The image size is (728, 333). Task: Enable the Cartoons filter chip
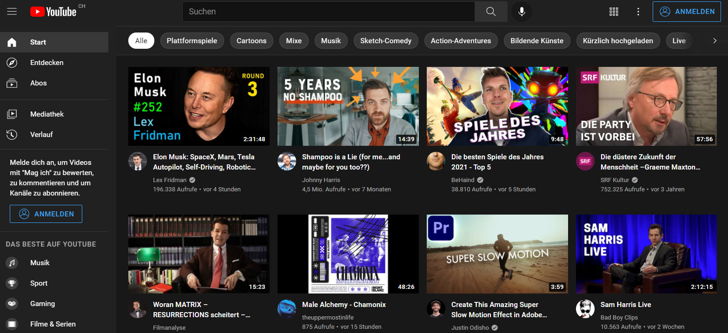(251, 40)
